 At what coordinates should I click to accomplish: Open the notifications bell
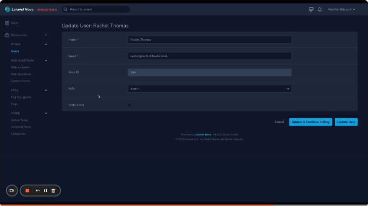[x=320, y=10]
